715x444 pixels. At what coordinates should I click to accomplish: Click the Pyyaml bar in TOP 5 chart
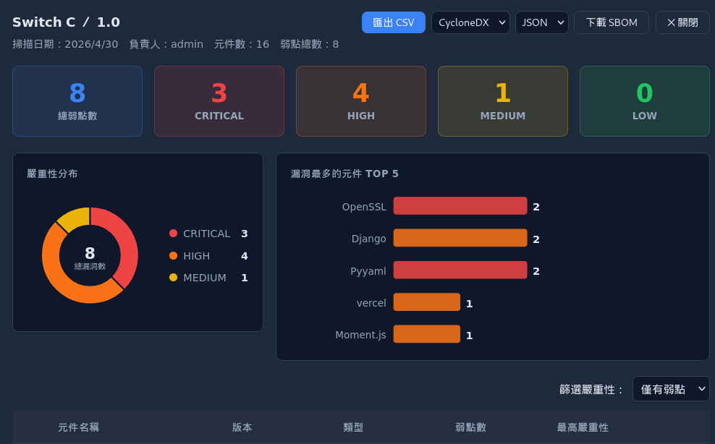(x=460, y=270)
